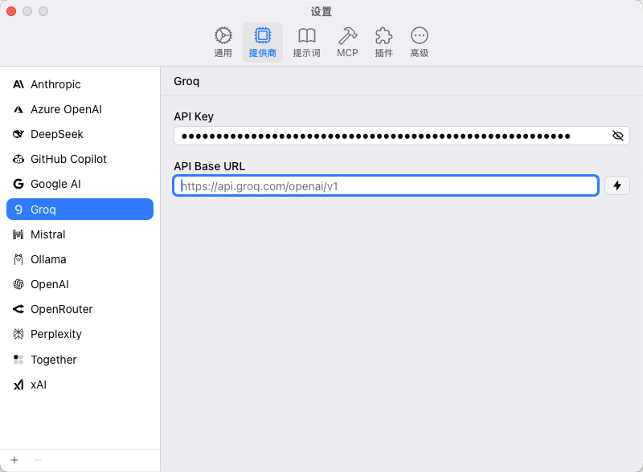Go to the MCP tab

[x=347, y=43]
